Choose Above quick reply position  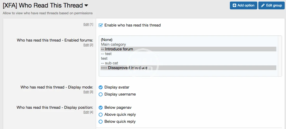point(101,114)
